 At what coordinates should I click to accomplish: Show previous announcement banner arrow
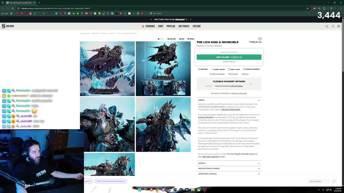[x=151, y=19]
